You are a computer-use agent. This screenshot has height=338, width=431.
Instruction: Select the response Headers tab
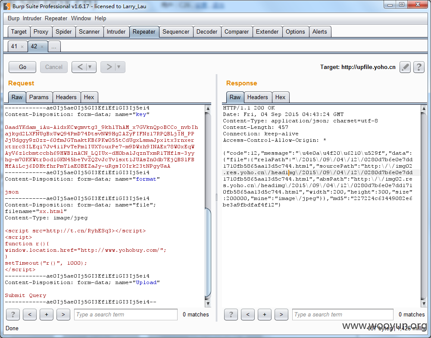coord(258,97)
